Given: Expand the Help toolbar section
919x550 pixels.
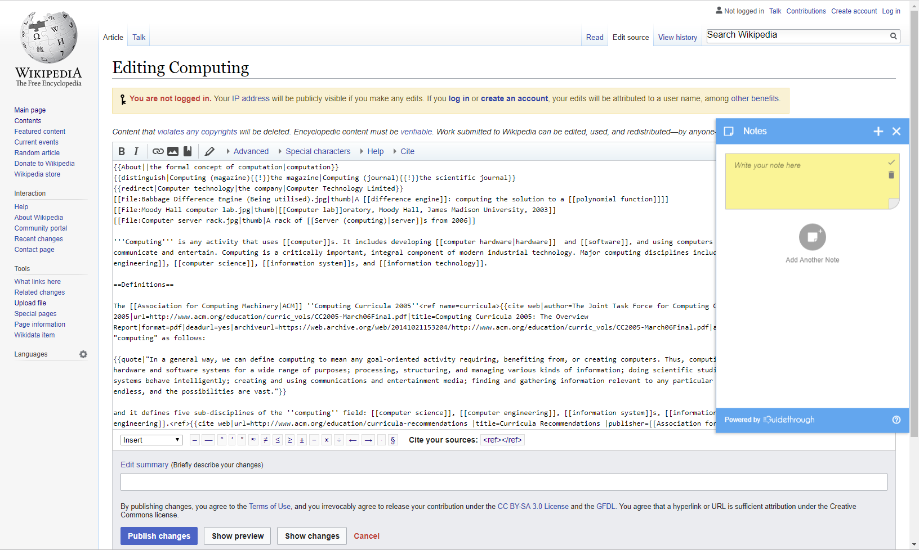Looking at the screenshot, I should click(372, 151).
